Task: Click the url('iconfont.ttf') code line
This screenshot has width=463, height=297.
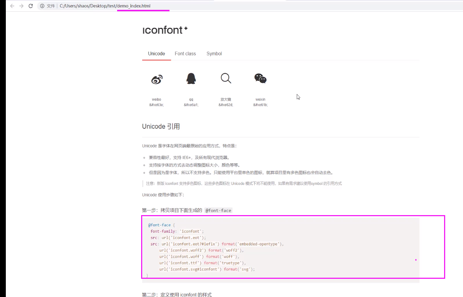Action: 203,263
